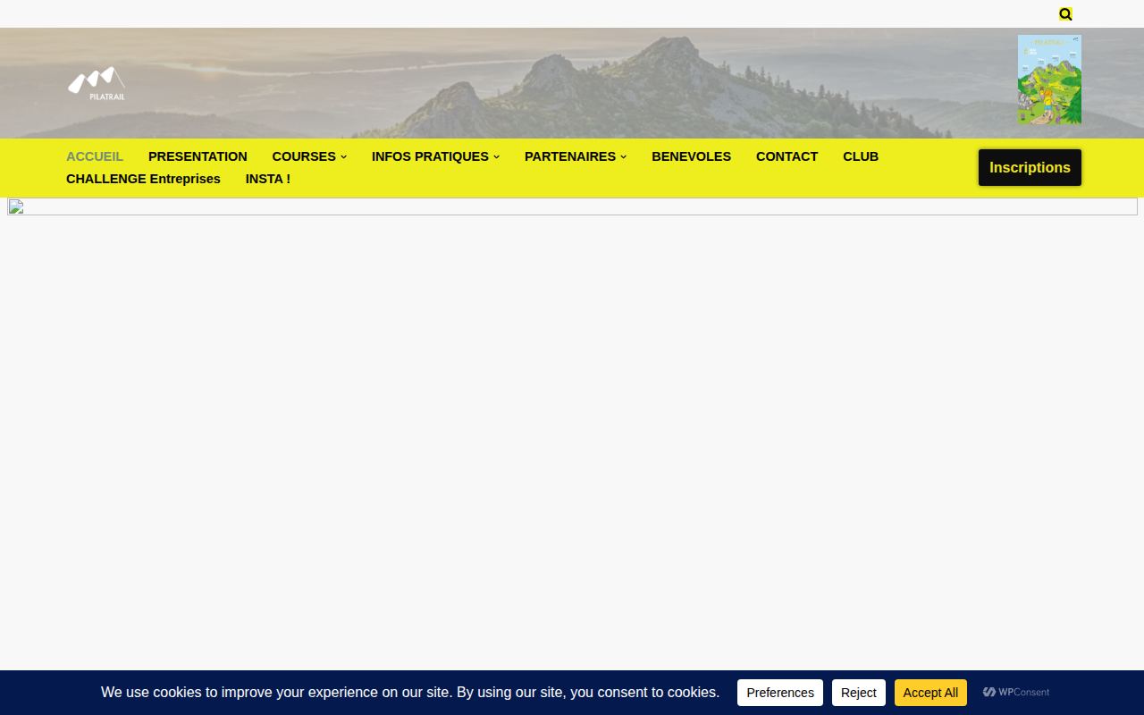Open the COURSES menu

coord(304,156)
